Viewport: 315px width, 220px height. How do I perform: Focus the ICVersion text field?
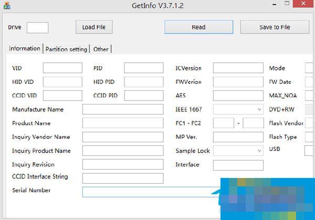pyautogui.click(x=238, y=68)
